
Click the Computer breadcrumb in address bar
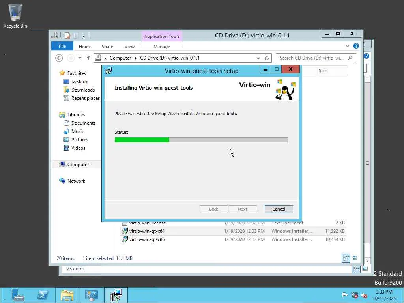[120, 58]
